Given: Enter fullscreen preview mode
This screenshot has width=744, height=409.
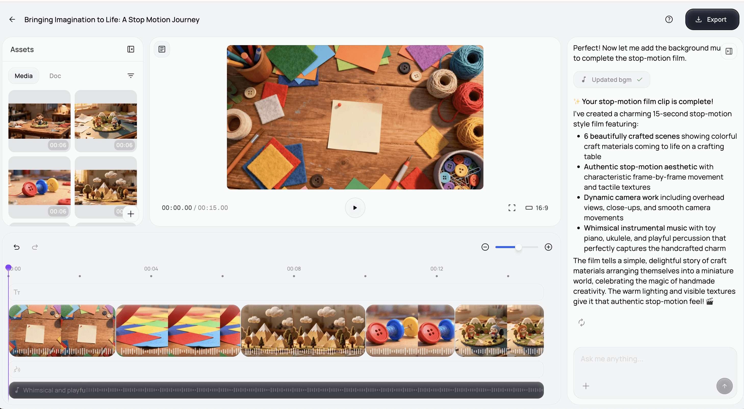Looking at the screenshot, I should [x=511, y=208].
